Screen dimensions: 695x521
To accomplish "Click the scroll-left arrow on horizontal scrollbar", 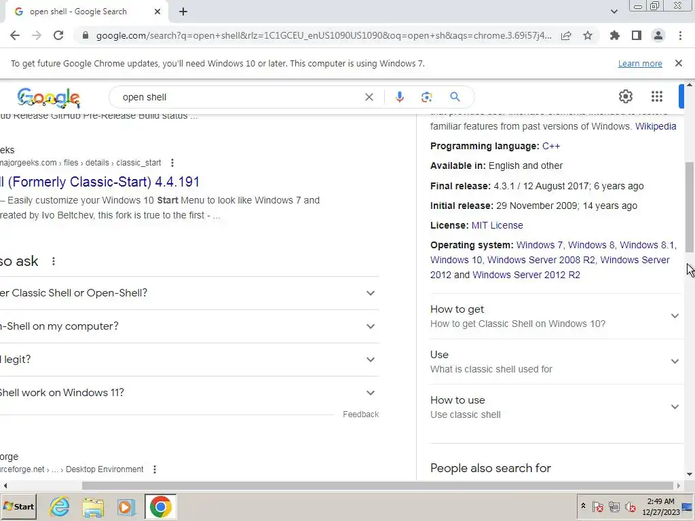I will click(x=5, y=486).
